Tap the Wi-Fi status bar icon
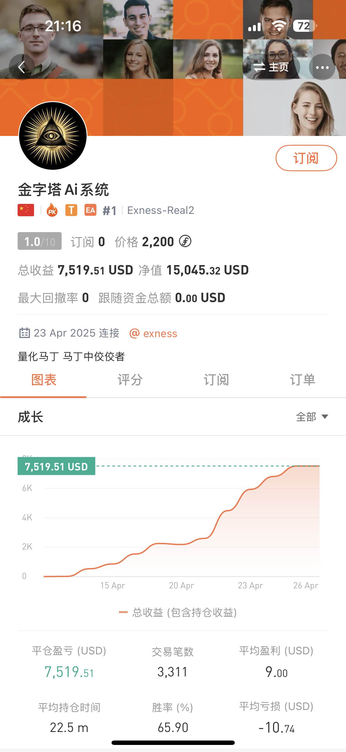 click(x=279, y=26)
